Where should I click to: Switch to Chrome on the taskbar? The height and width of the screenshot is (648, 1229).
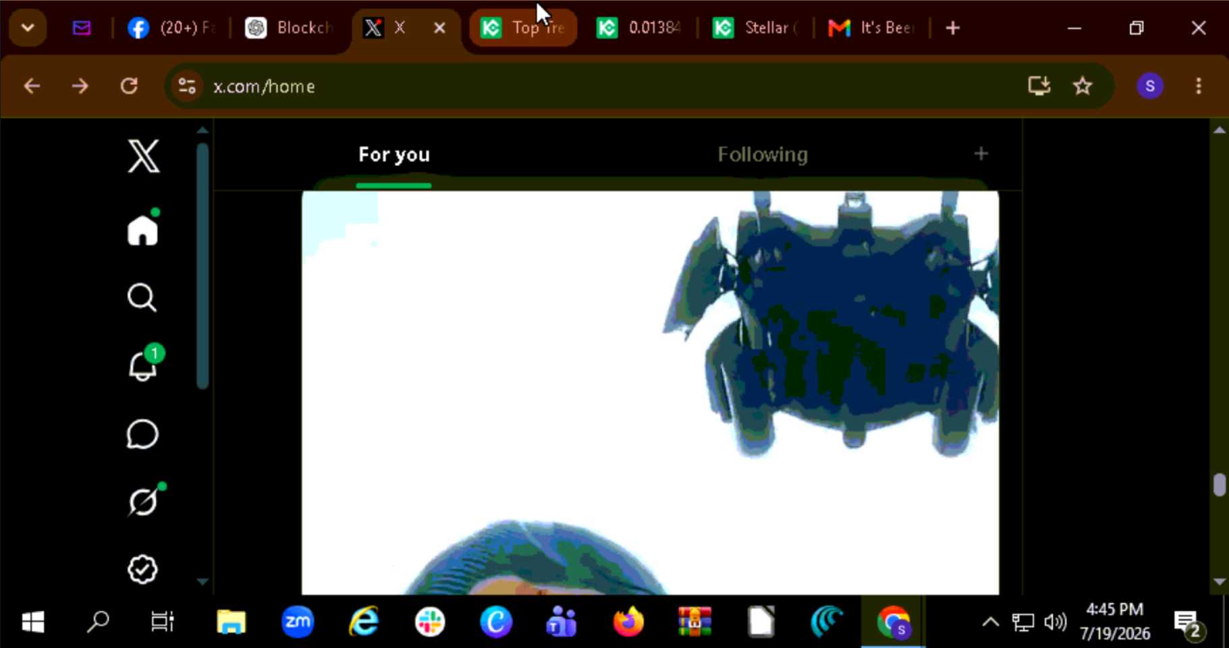894,622
